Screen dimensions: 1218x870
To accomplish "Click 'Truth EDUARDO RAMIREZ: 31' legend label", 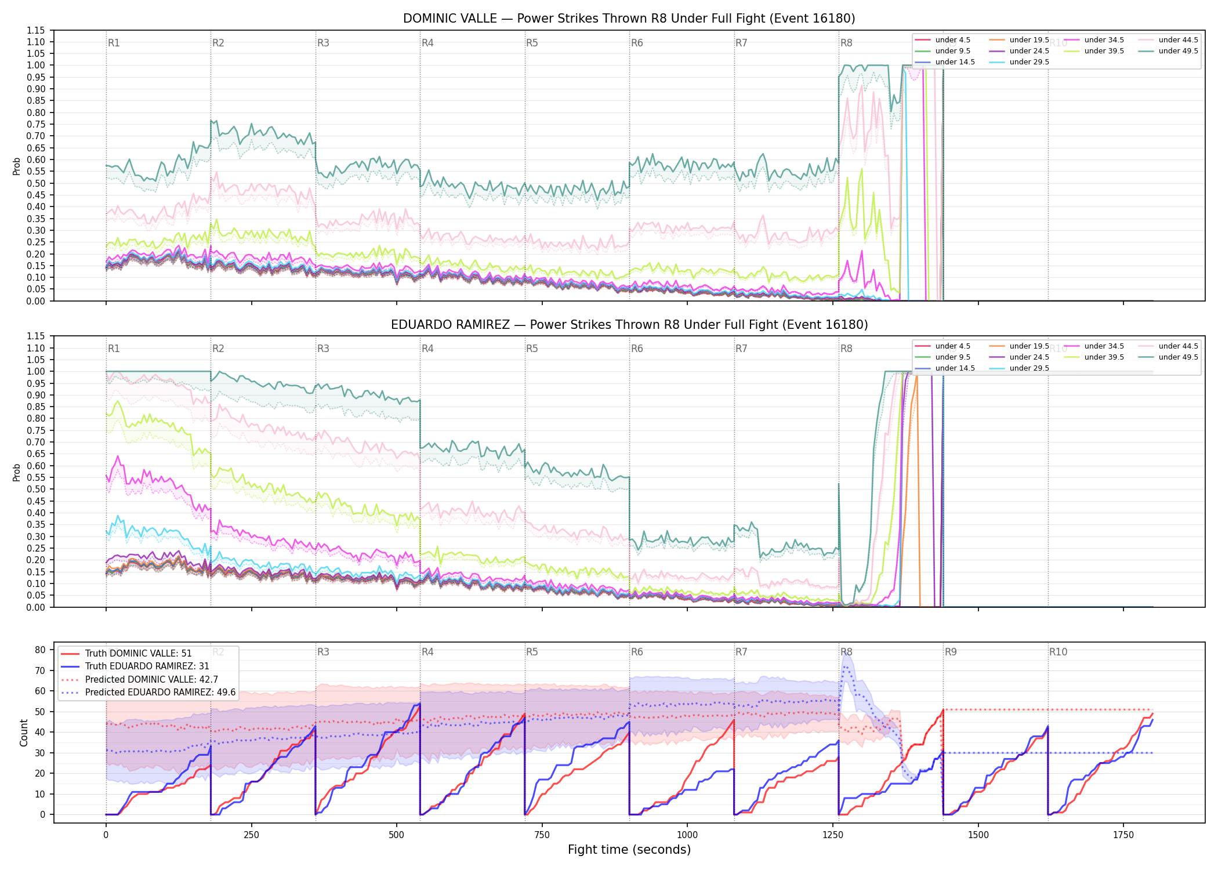I will point(147,666).
